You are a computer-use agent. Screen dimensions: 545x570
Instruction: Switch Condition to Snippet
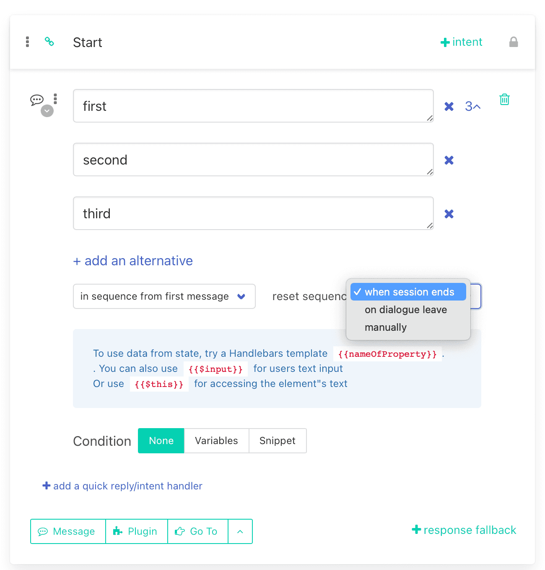(278, 441)
